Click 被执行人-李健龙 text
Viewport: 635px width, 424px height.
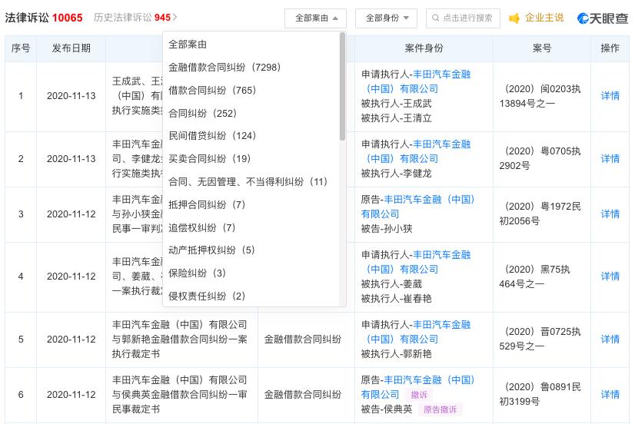pyautogui.click(x=396, y=174)
